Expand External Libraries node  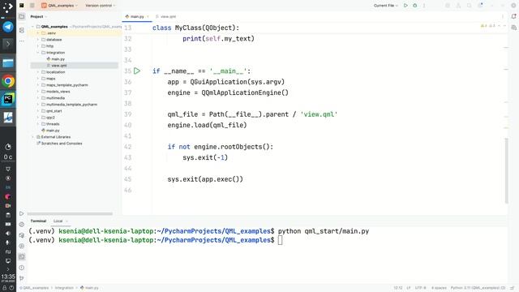pos(32,137)
